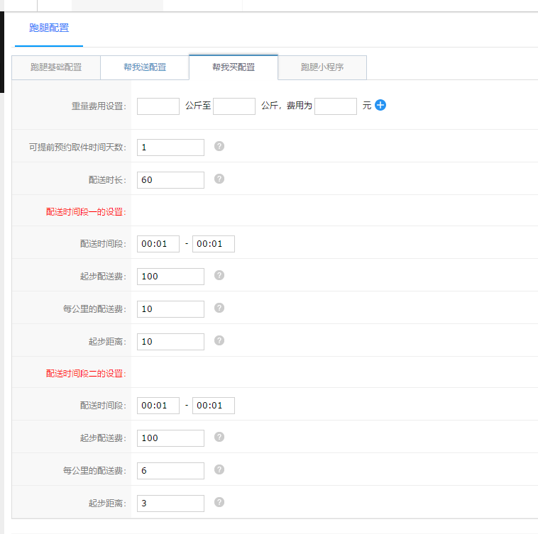
Task: Open help icon for 起步配送费 in 时间段一
Action: pos(219,275)
